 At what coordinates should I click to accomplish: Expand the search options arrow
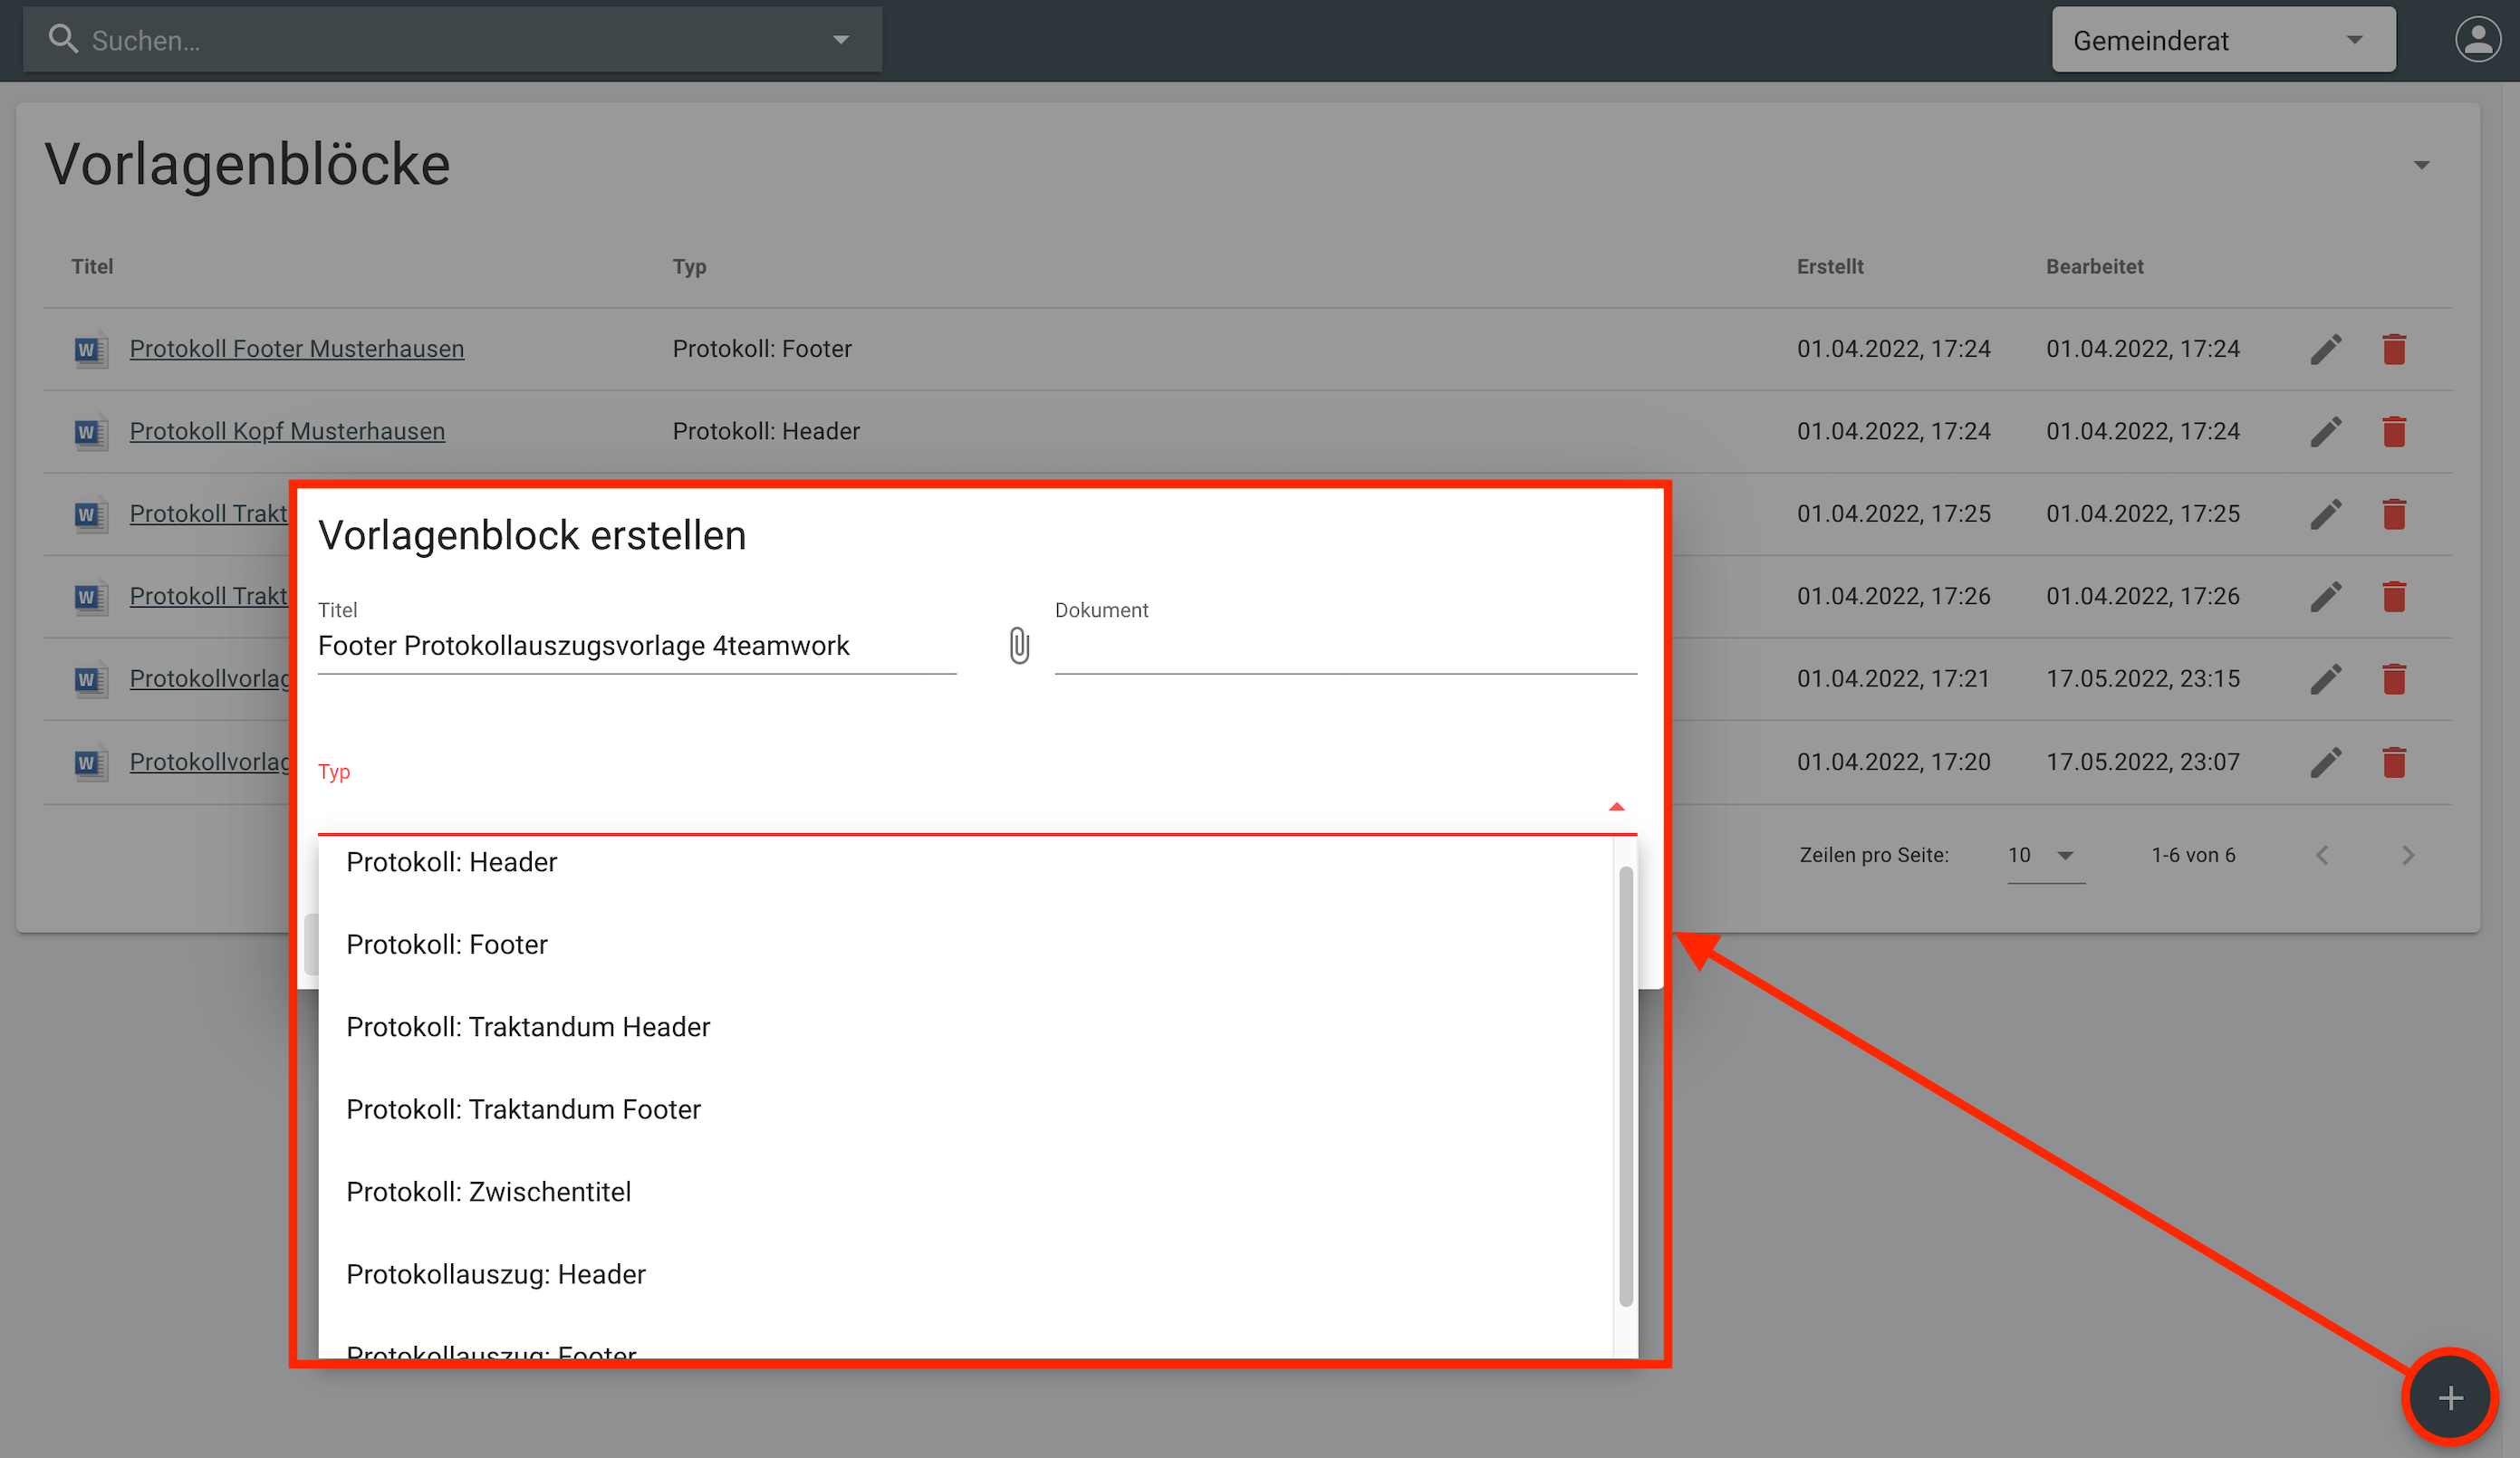[x=840, y=40]
